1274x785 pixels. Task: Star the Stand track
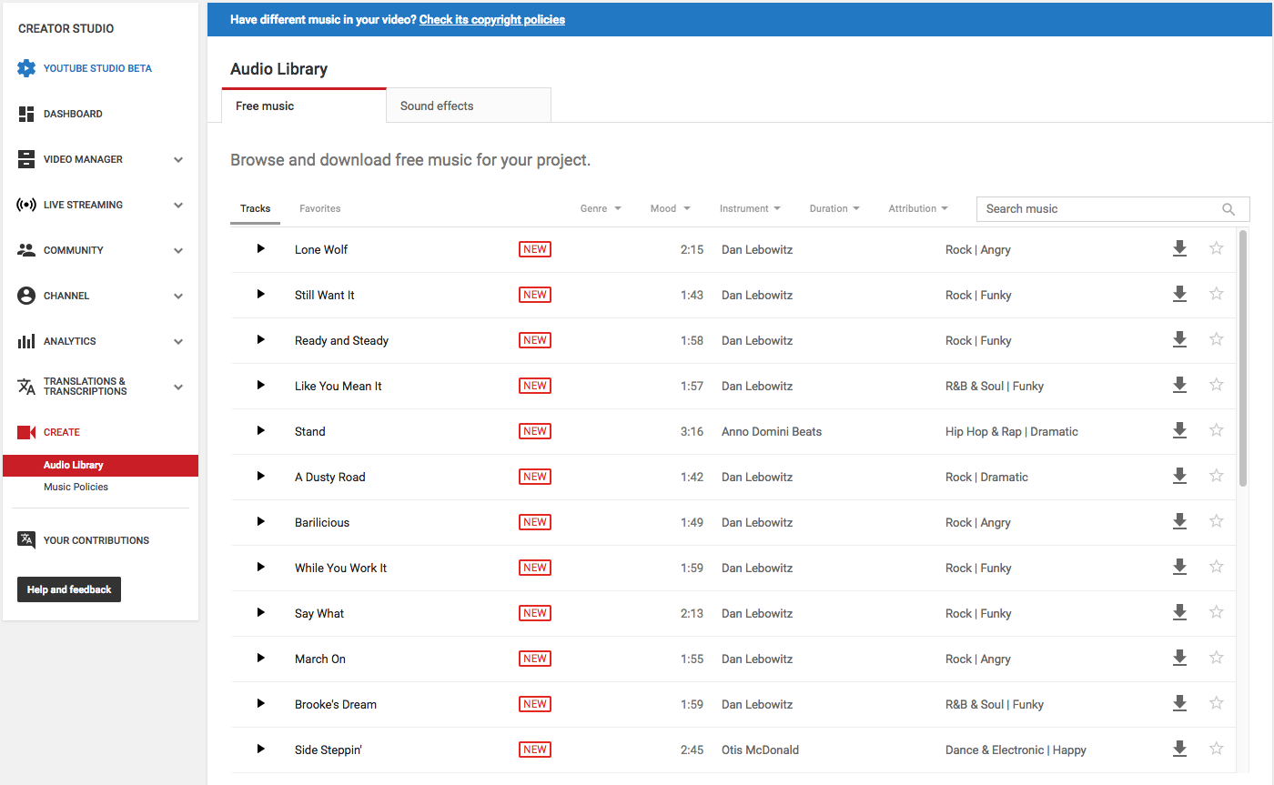(x=1217, y=429)
